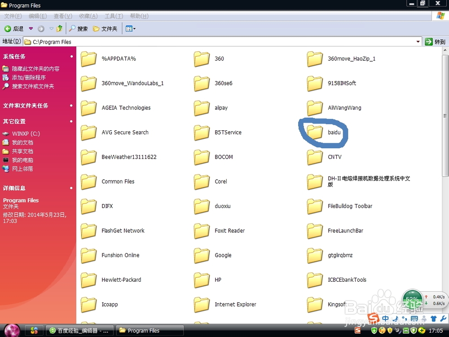Screen dimensions: 449x337
Task: Select the alipay folder icon
Action: [x=202, y=108]
